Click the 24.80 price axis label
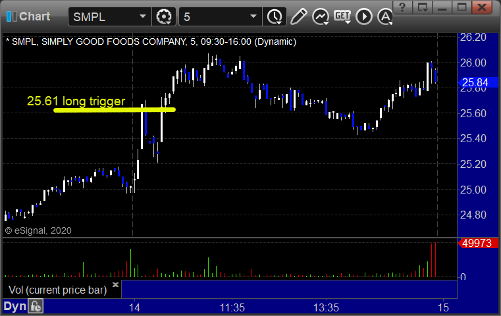This screenshot has height=316, width=501. click(473, 215)
